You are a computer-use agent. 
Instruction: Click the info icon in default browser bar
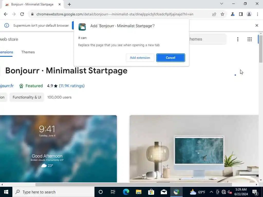pyautogui.click(x=6, y=25)
